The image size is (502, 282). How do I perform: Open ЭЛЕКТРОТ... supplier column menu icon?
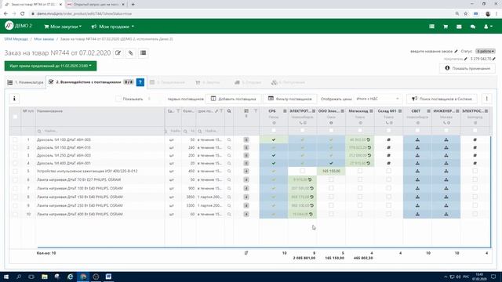(x=314, y=111)
